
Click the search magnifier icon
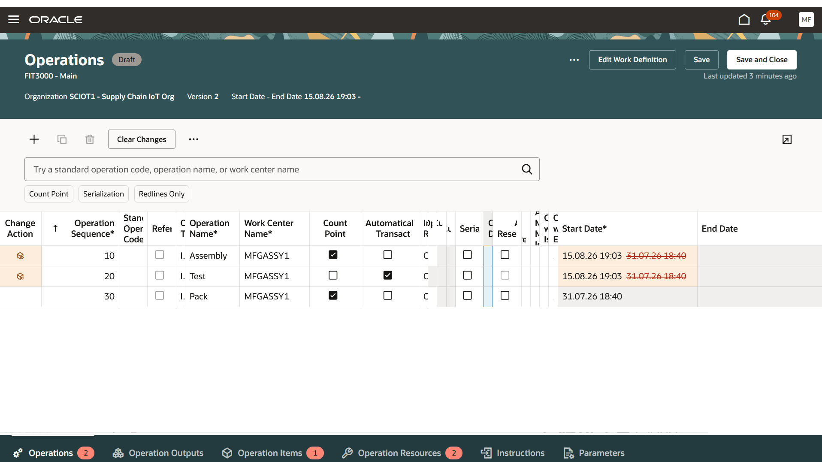point(527,169)
